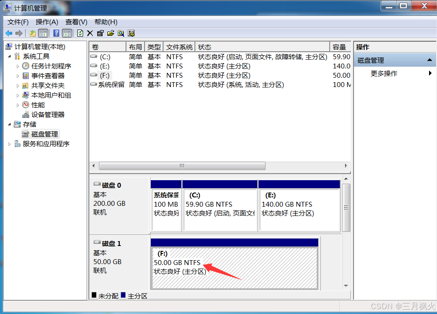This screenshot has height=314, width=437.
Task: Click the Up one level folder icon
Action: pos(33,34)
